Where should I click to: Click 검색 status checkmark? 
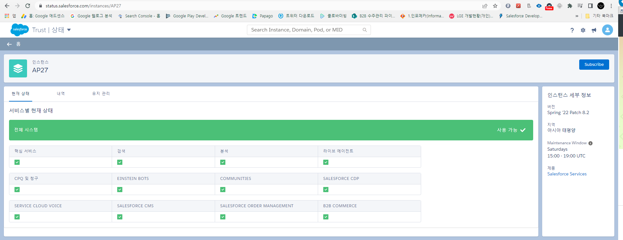coord(120,162)
